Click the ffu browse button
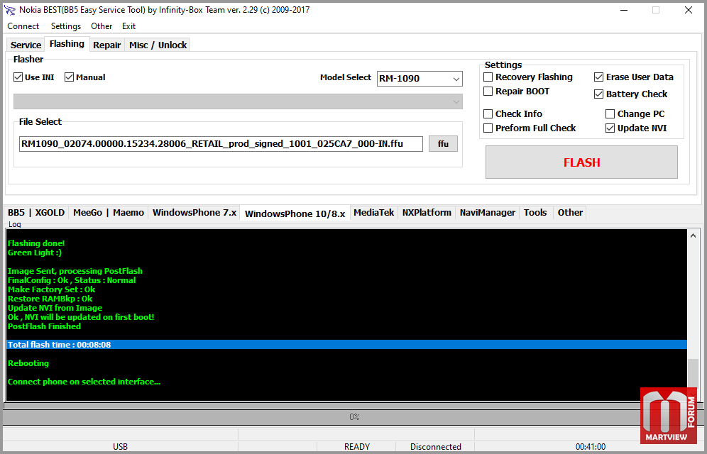This screenshot has width=707, height=454. coord(443,144)
